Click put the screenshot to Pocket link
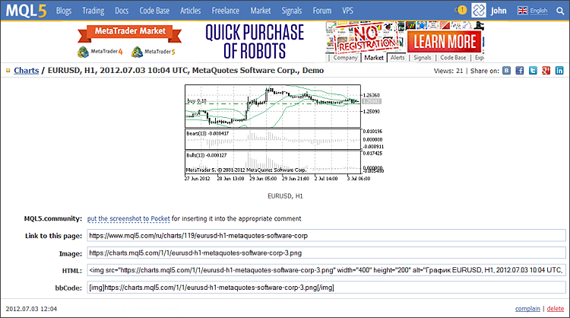570x318 pixels. (128, 218)
